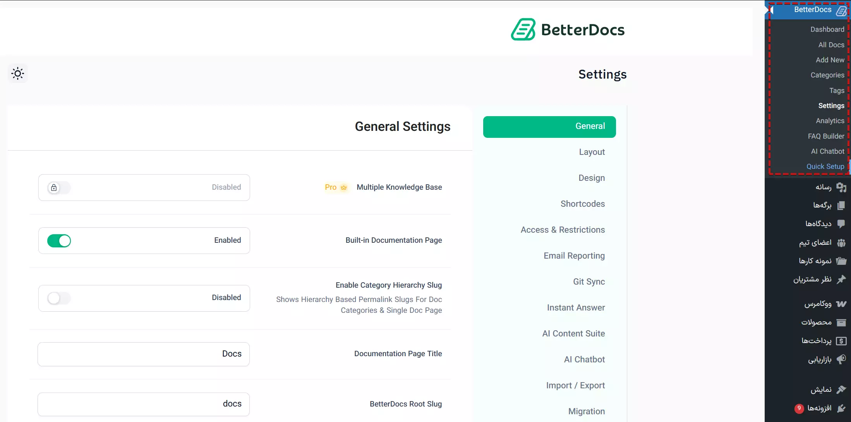Disable the Built-in Documentation Page toggle
This screenshot has width=851, height=422.
pos(59,241)
